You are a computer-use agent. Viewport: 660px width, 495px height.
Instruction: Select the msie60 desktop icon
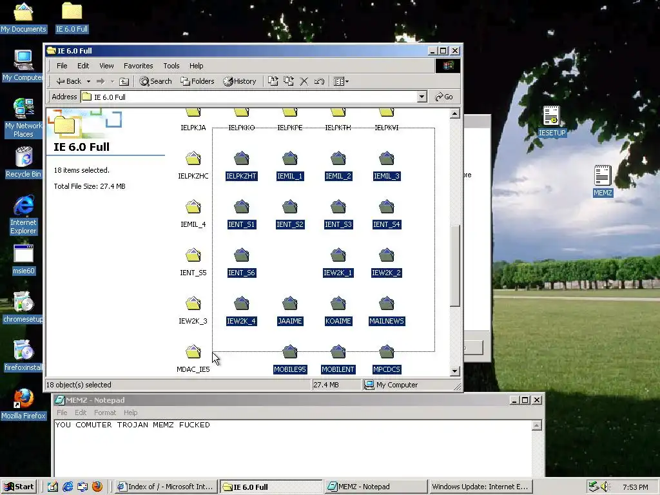23,259
